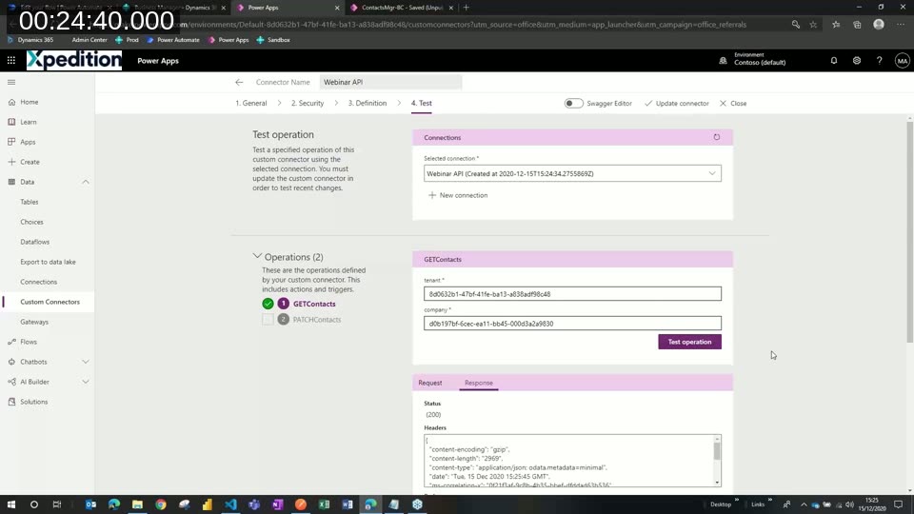The width and height of the screenshot is (914, 514).
Task: Refresh the Connections list
Action: (716, 137)
